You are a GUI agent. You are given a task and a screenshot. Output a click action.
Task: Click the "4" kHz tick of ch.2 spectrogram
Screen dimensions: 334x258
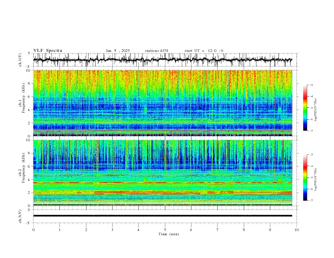(x=30, y=180)
